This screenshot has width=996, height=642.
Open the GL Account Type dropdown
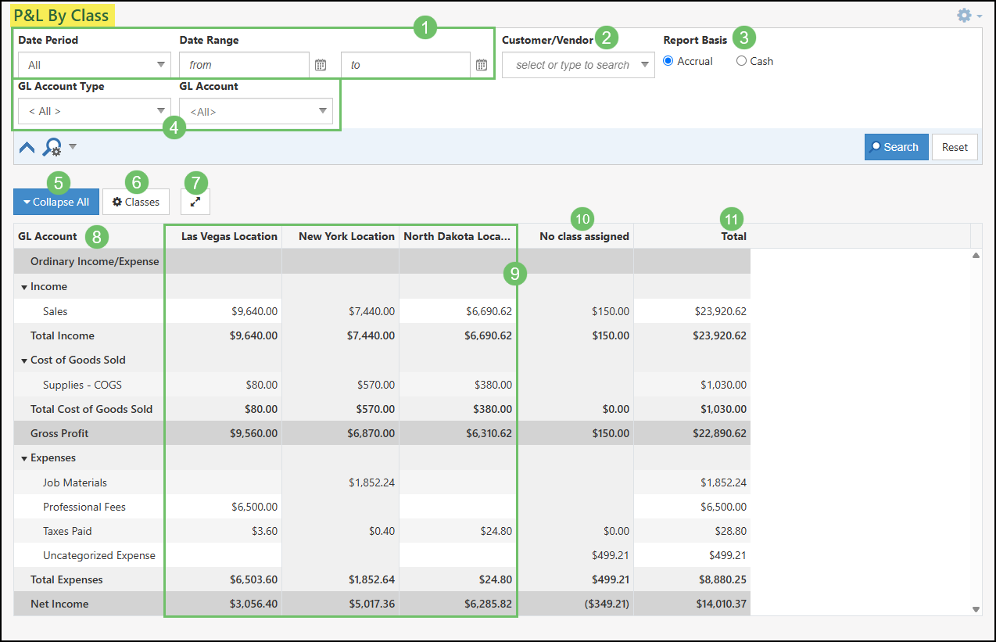coord(95,111)
